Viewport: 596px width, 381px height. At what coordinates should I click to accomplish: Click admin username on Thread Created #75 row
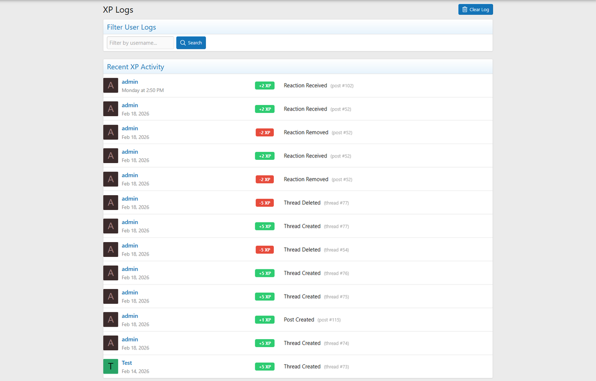coord(130,292)
